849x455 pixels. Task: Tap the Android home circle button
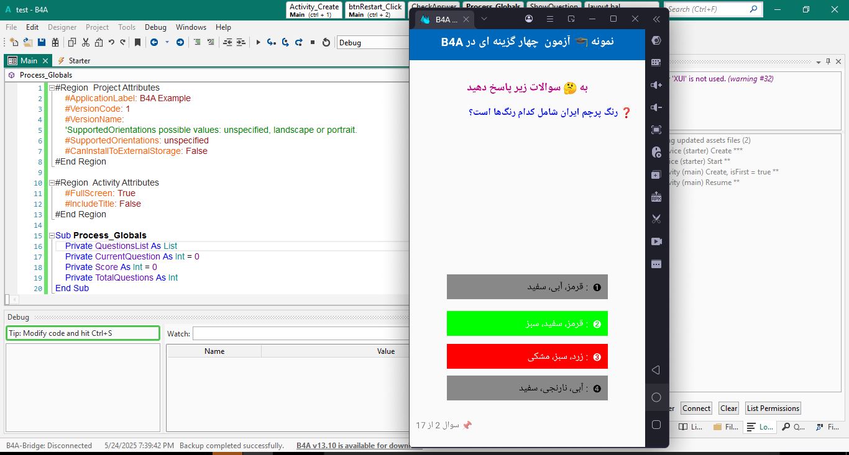click(x=656, y=397)
